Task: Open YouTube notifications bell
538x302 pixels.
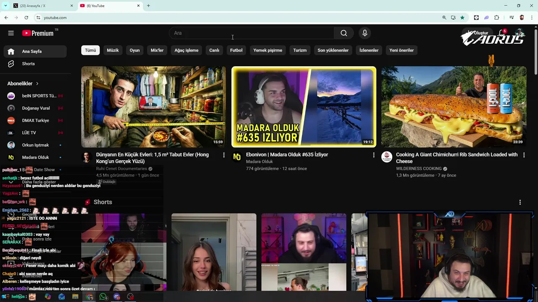Action: click(502, 33)
